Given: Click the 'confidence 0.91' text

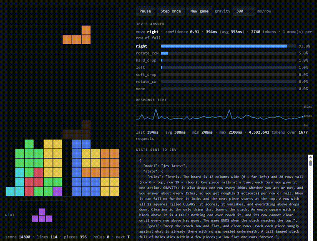Looking at the screenshot, I should click(182, 32).
